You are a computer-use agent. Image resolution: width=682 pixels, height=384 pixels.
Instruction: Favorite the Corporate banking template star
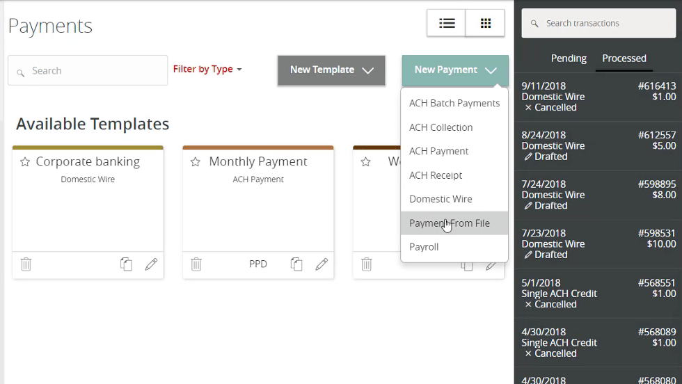click(25, 162)
